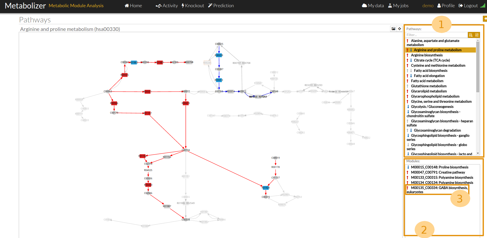Open the Prediction page
Image resolution: width=487 pixels, height=238 pixels.
point(221,6)
